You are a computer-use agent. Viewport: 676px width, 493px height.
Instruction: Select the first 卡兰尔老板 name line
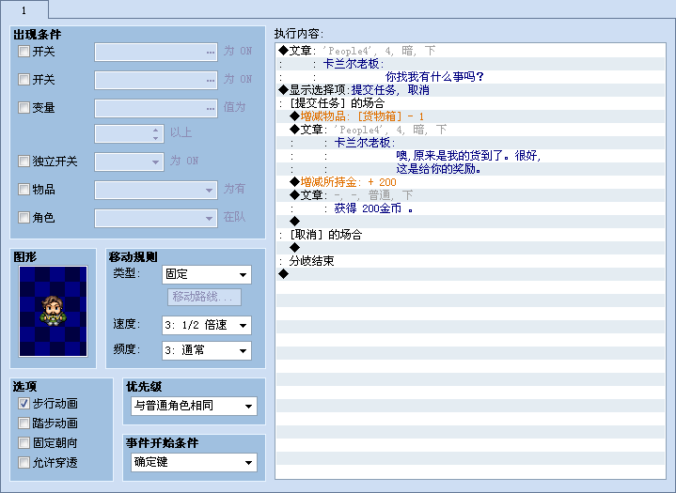[x=471, y=64]
